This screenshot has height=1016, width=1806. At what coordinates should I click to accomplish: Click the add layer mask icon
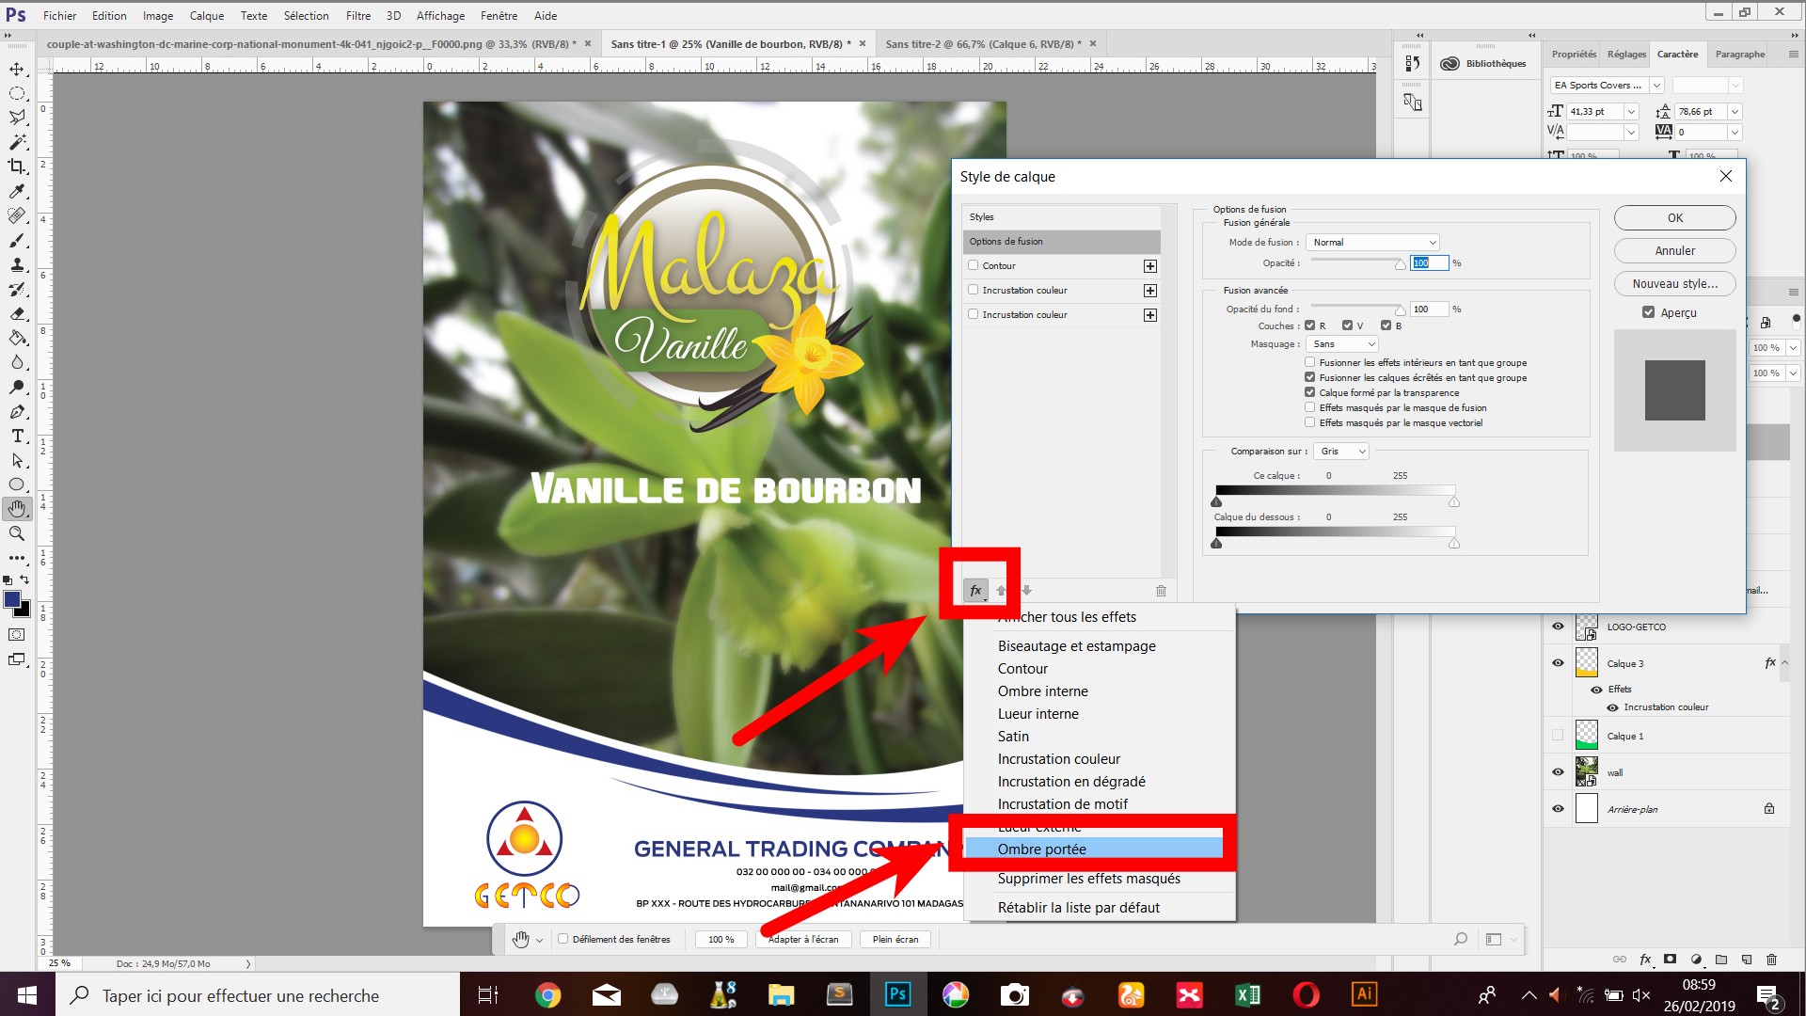(x=1670, y=960)
